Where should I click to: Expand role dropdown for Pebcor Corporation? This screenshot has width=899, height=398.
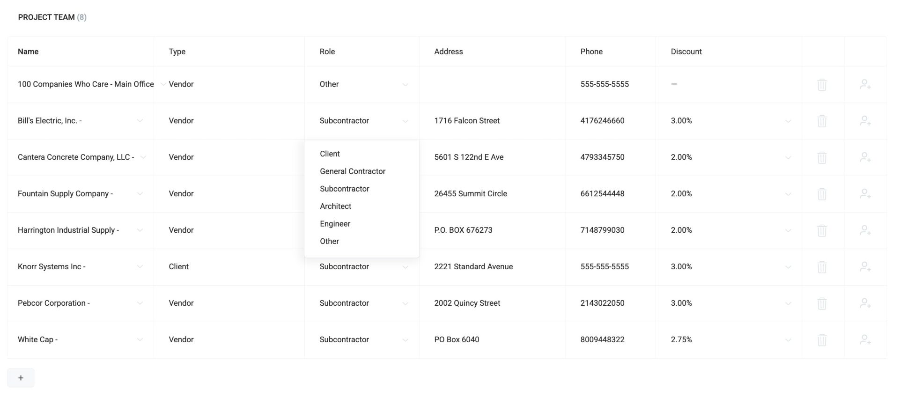pyautogui.click(x=364, y=303)
